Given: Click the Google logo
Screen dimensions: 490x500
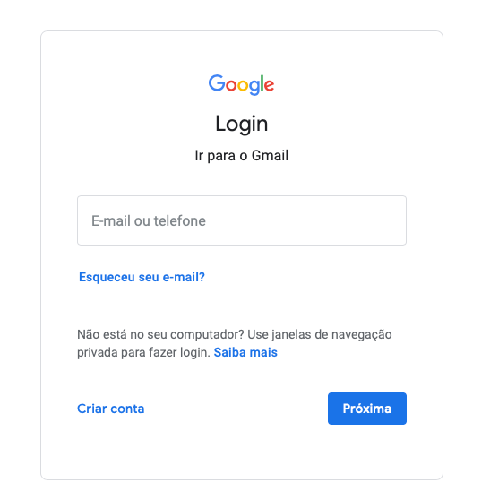Looking at the screenshot, I should [241, 85].
